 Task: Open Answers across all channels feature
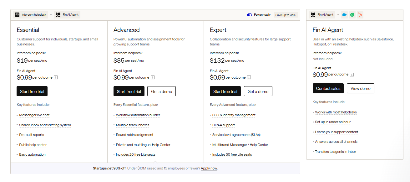[x=336, y=142]
